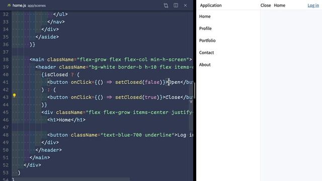322x181 pixels.
Task: Click the Close button in the preview header
Action: (x=266, y=6)
